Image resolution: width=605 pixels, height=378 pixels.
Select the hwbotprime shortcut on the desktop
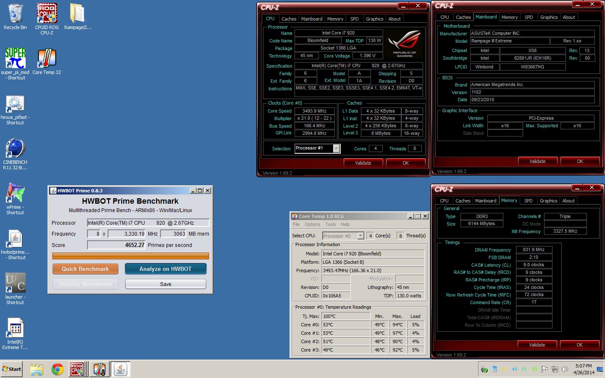point(15,245)
